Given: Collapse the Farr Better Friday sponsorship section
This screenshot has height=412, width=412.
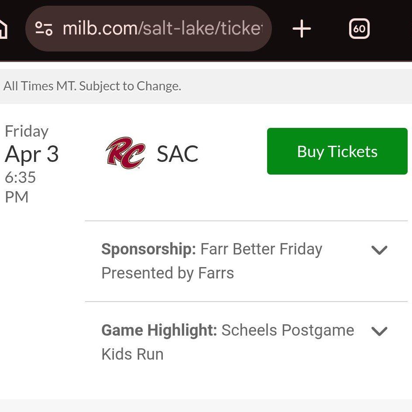Looking at the screenshot, I should coord(380,250).
